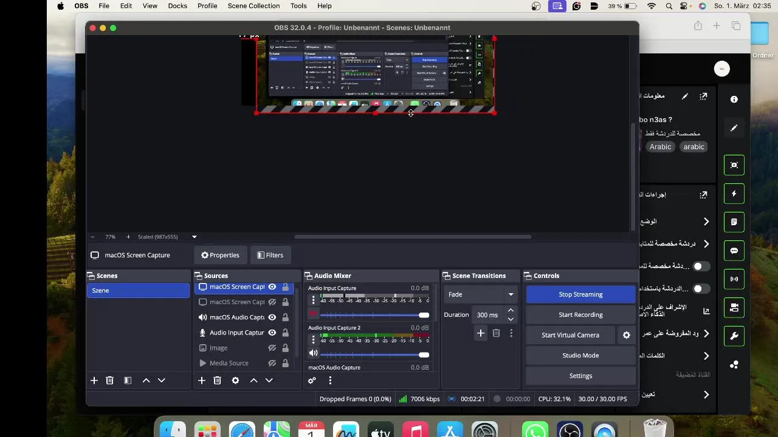778x437 pixels.
Task: Open Properties for macOS Screen Capture
Action: click(220, 256)
